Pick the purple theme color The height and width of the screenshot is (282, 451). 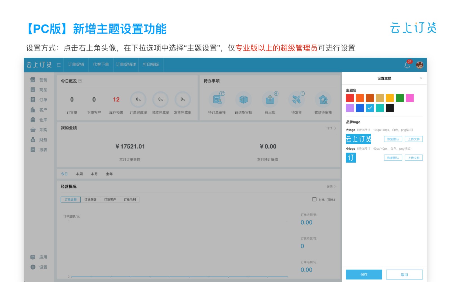pos(350,108)
